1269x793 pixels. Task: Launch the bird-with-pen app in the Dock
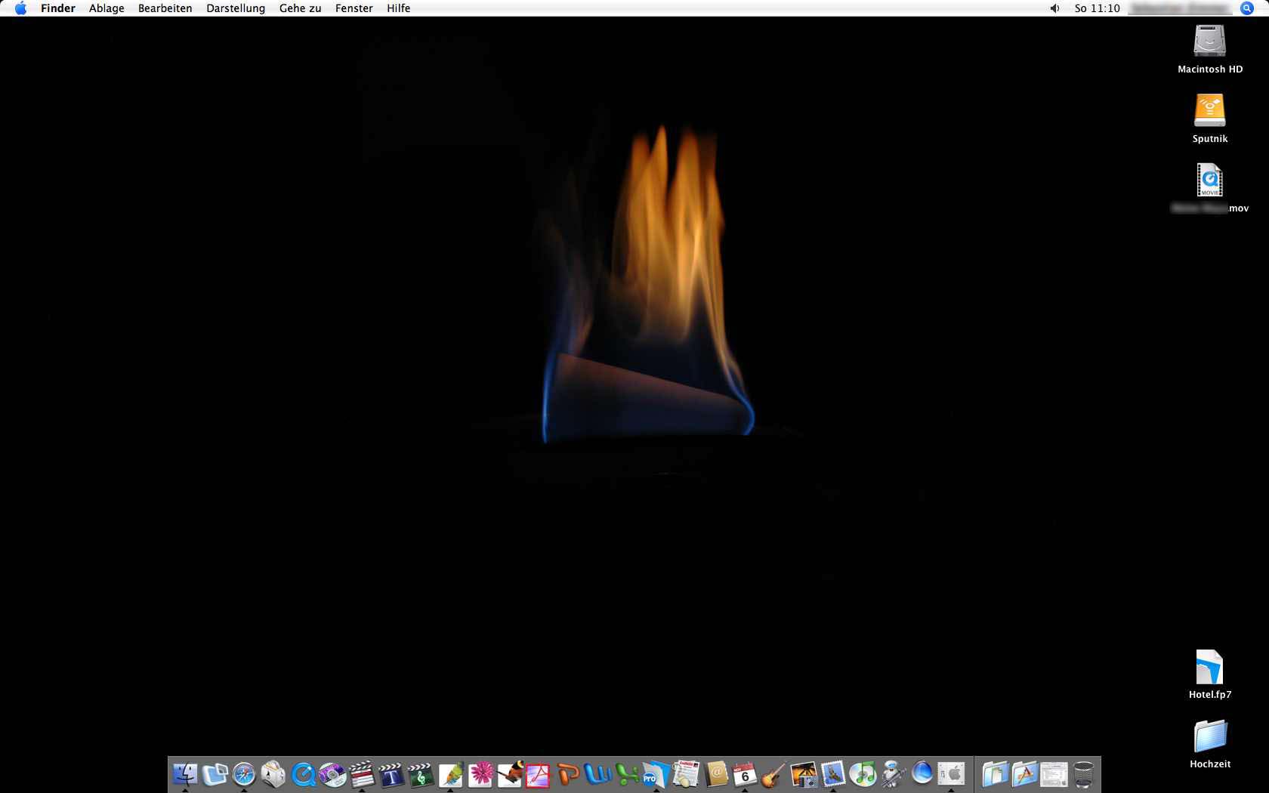(509, 774)
